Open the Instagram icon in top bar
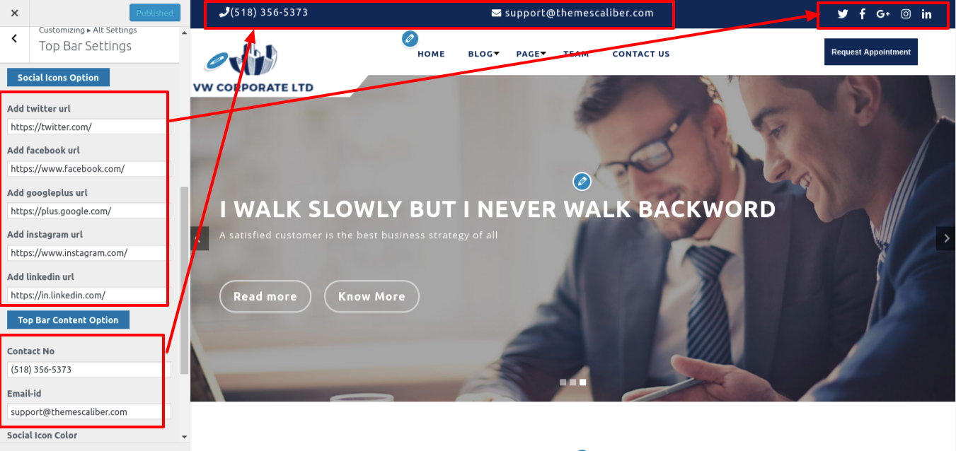956x451 pixels. click(906, 14)
